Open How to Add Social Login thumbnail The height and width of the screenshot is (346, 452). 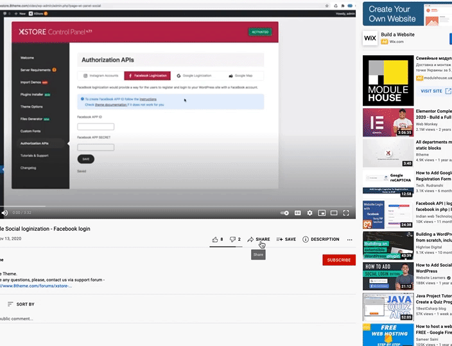tap(388, 276)
